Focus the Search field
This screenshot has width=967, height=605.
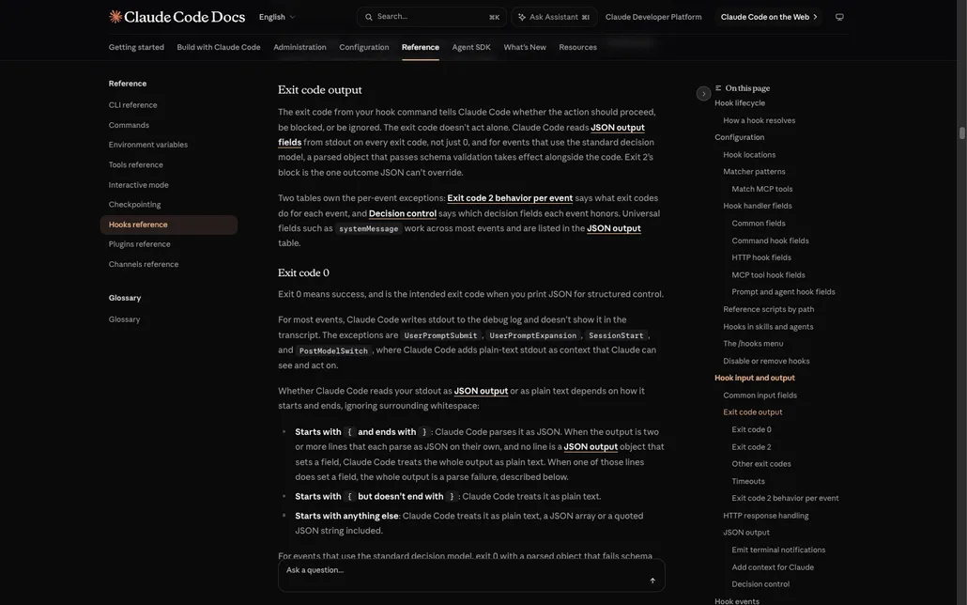click(432, 17)
